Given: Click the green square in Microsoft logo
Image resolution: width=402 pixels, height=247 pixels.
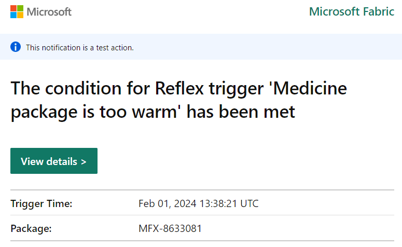Looking at the screenshot, I should tap(20, 8).
